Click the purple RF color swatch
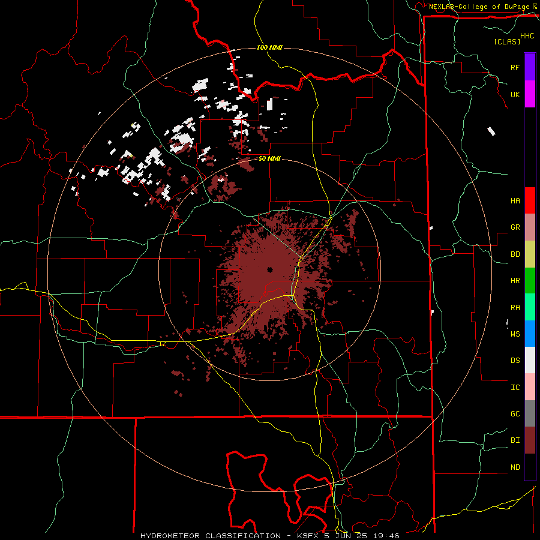 pos(530,67)
